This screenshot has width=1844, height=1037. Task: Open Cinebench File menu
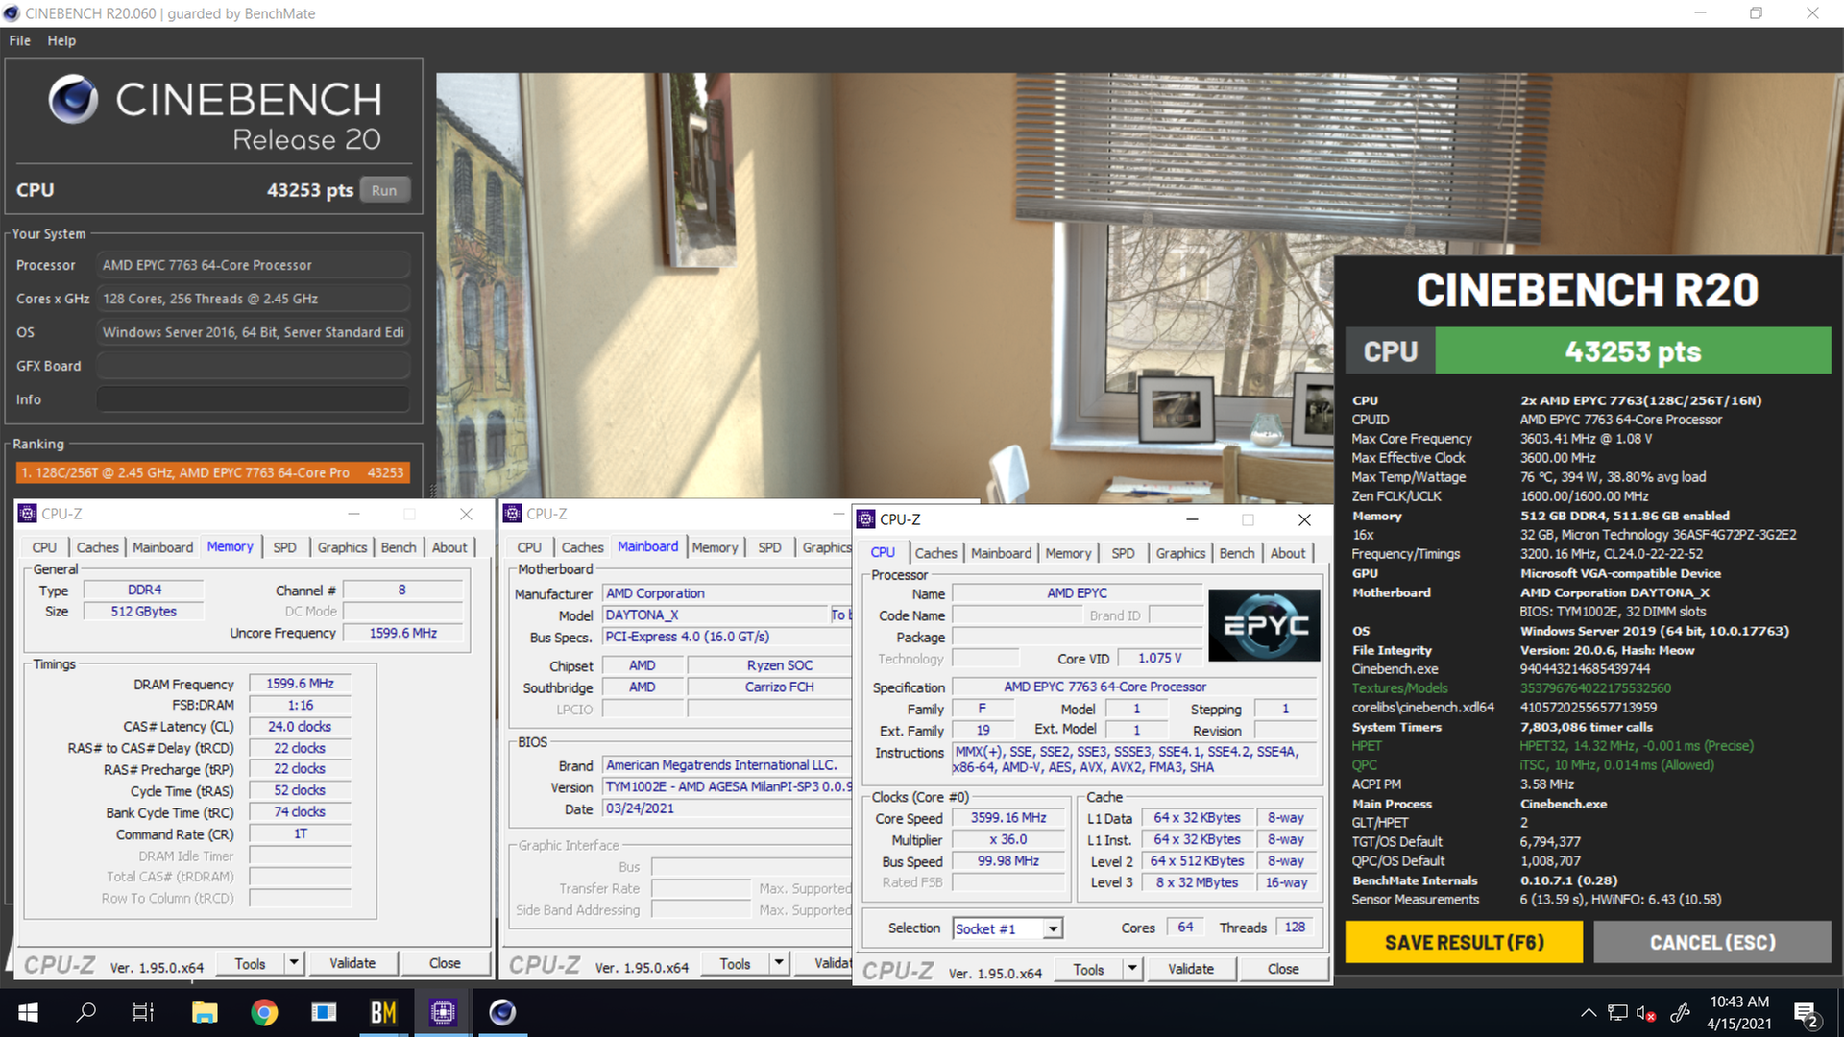(20, 40)
